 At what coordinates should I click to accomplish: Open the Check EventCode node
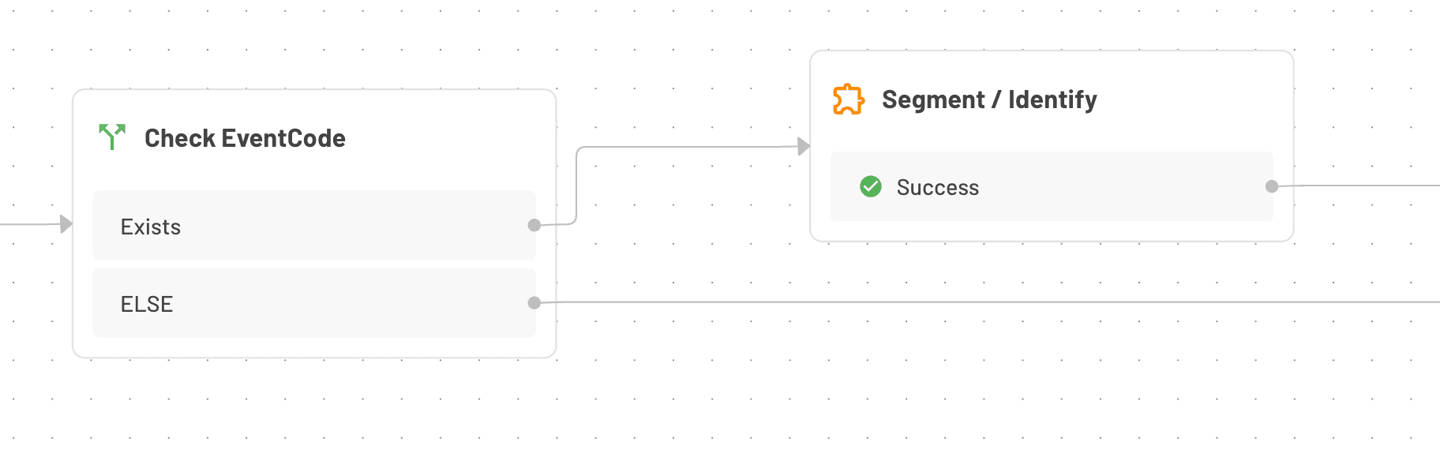pos(245,138)
